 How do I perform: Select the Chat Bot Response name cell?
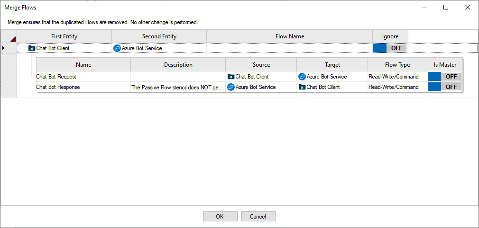83,87
